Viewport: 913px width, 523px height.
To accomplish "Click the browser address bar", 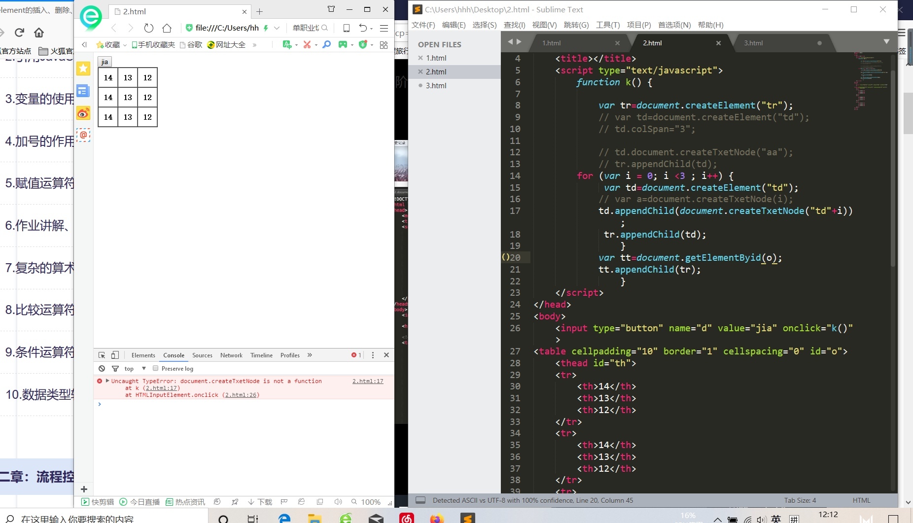I will coord(227,28).
